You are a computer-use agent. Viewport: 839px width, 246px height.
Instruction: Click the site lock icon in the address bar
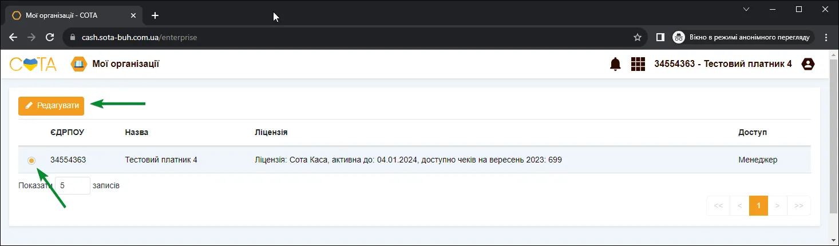pyautogui.click(x=72, y=37)
